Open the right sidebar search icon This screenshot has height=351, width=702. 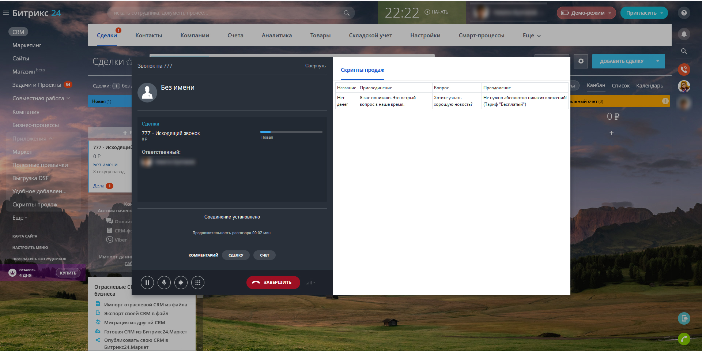[684, 51]
